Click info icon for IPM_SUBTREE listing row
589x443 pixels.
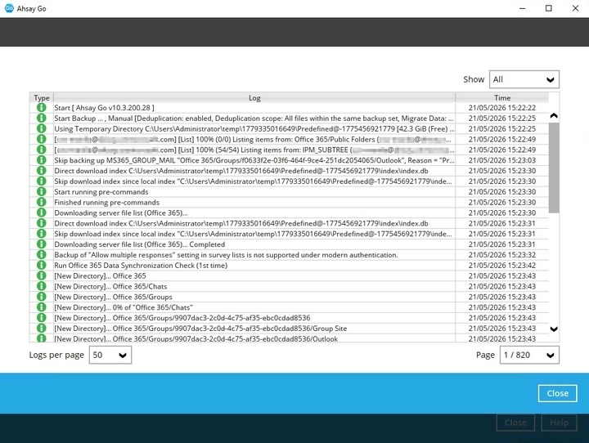42,150
